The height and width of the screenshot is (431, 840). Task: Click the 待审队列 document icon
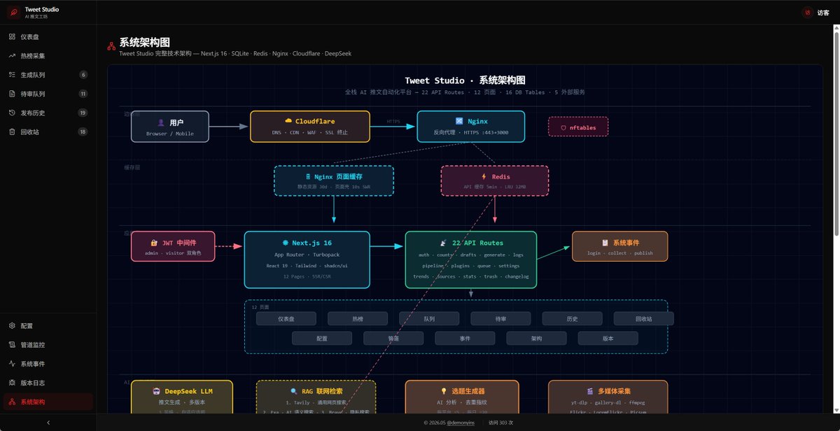click(12, 94)
